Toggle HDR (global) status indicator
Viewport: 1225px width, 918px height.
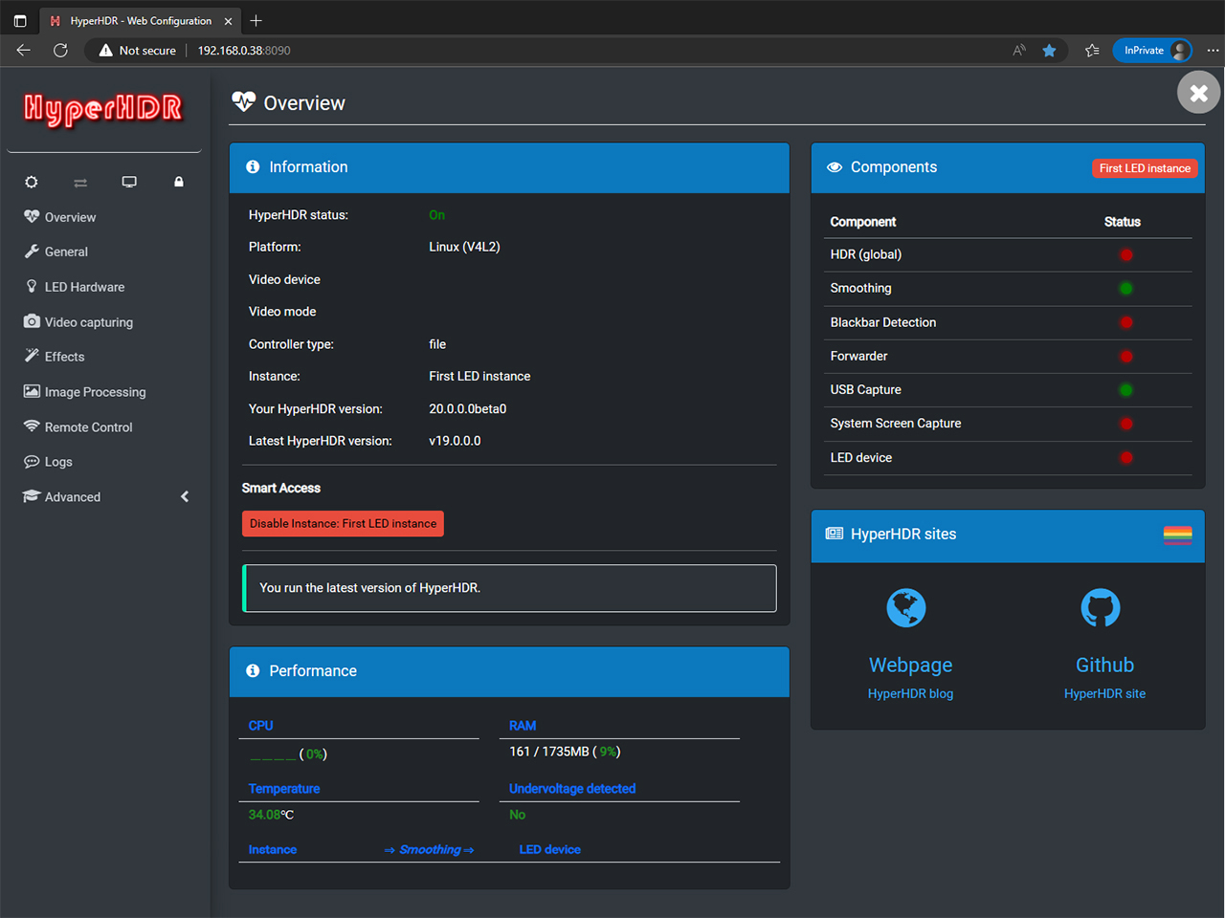pos(1126,254)
